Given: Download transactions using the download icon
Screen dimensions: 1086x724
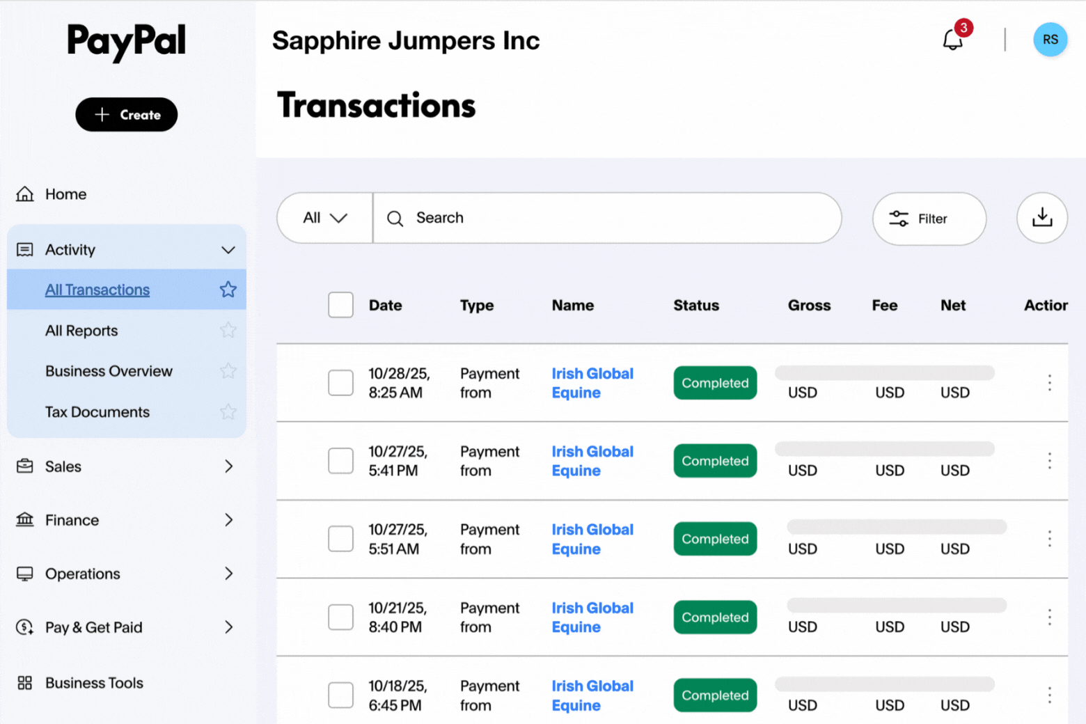Looking at the screenshot, I should (x=1041, y=218).
